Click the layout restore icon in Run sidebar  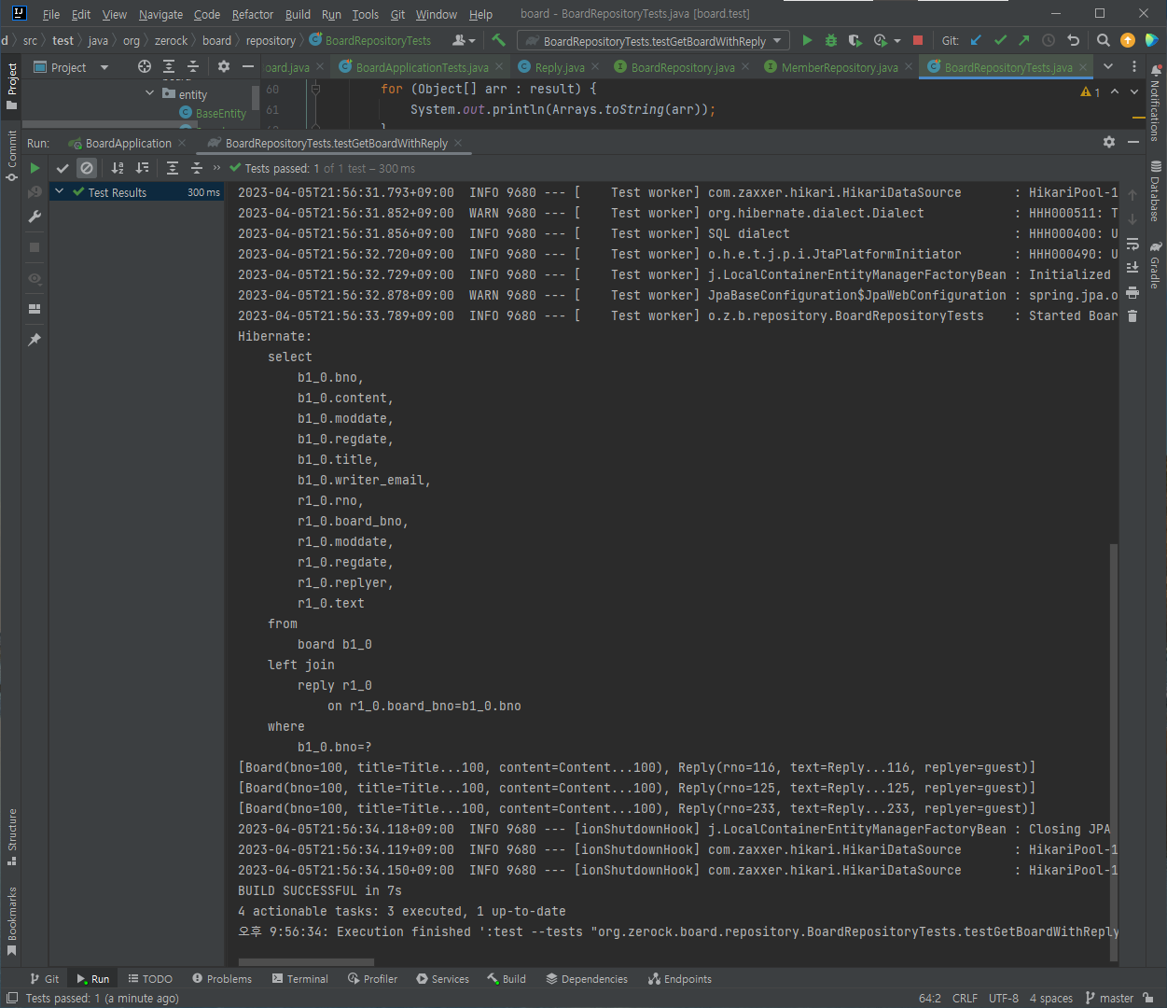[35, 309]
